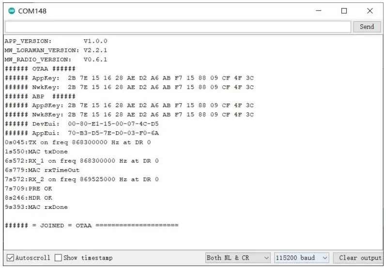
Task: Click the JOINED = OTAA status line
Action: click(x=92, y=225)
